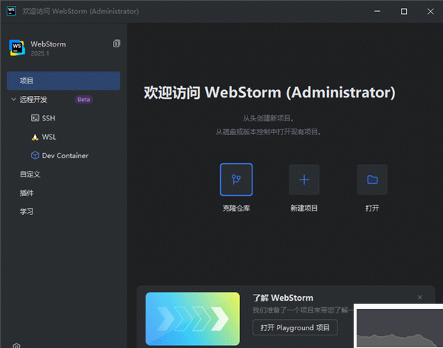Open the 自定义 section
The height and width of the screenshot is (348, 443).
[x=30, y=174]
